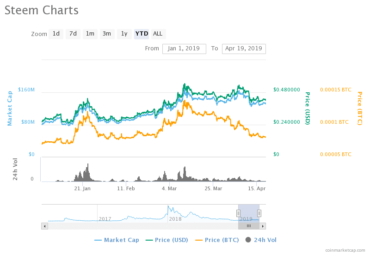Viewport: 370px width, 254px height.
Task: Click the 2017 label in navigator
Action: (105, 219)
